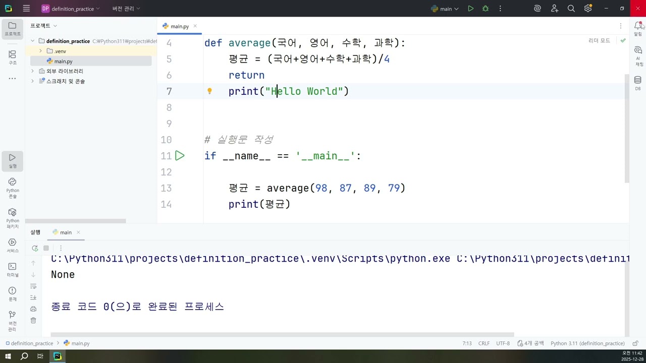Click the scroll down arrow in console
The width and height of the screenshot is (646, 363).
33,274
